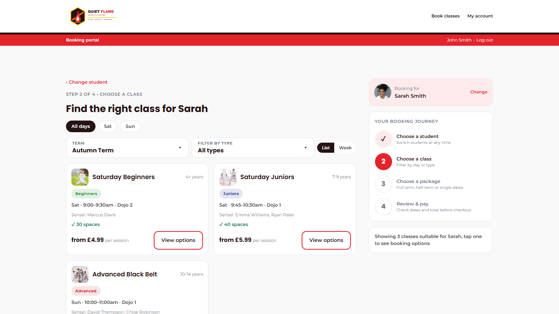The height and width of the screenshot is (314, 559).
Task: Click the Advanced Black Belt class title
Action: tap(125, 274)
